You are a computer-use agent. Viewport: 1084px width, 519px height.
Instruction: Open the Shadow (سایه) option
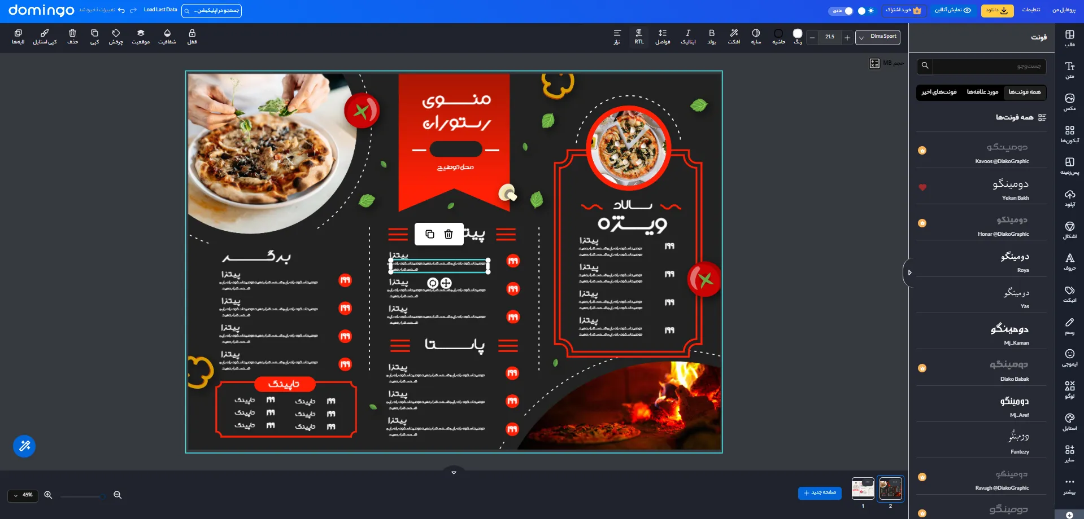coord(756,37)
